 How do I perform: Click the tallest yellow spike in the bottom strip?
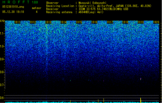[x=141, y=100]
